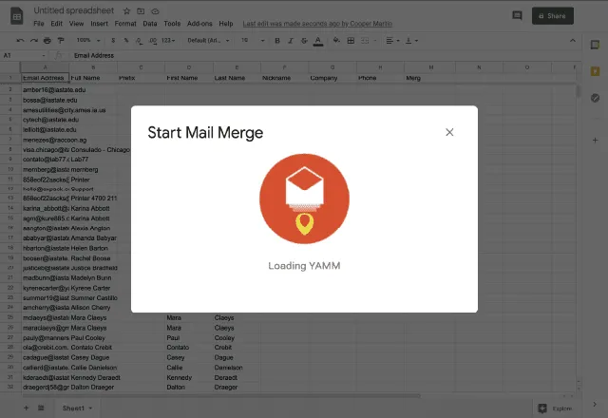This screenshot has width=608, height=418.
Task: Click the A1 name box
Action: pos(23,55)
